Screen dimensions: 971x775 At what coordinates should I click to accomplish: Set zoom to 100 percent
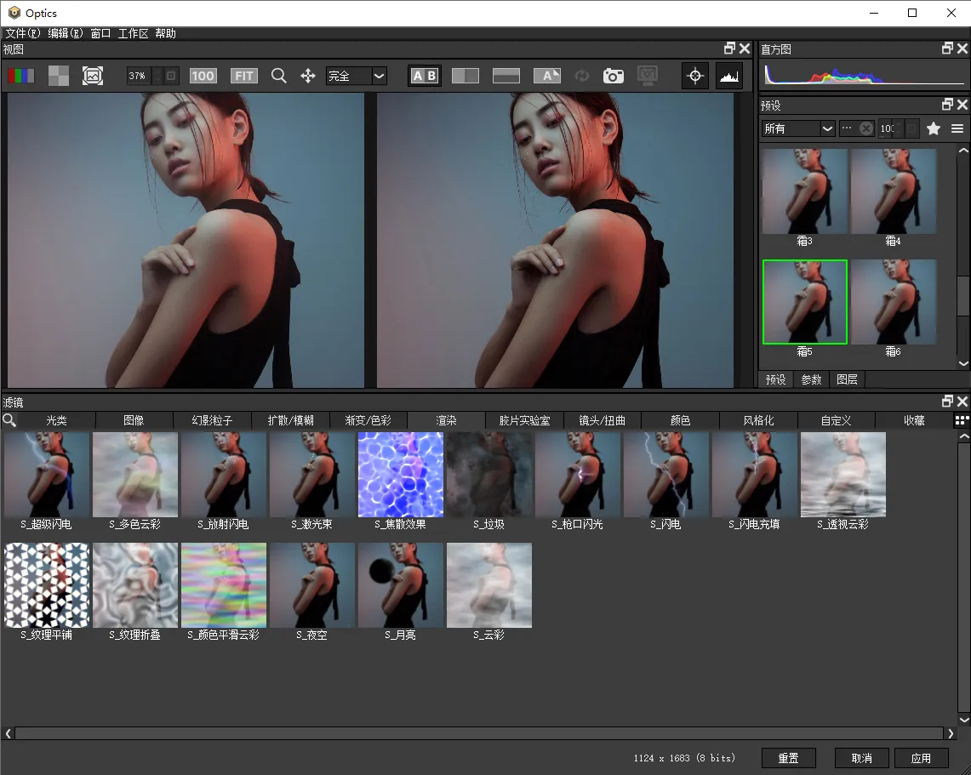[203, 76]
